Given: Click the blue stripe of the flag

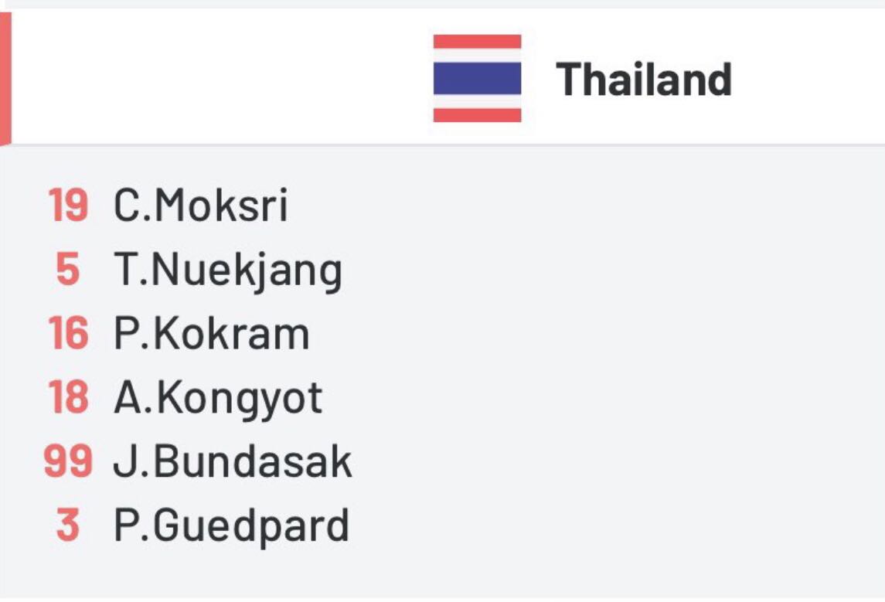Looking at the screenshot, I should coord(477,78).
